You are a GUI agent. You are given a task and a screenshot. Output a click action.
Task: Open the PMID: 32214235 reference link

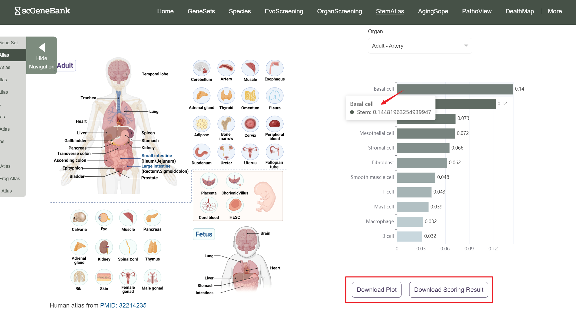[123, 305]
